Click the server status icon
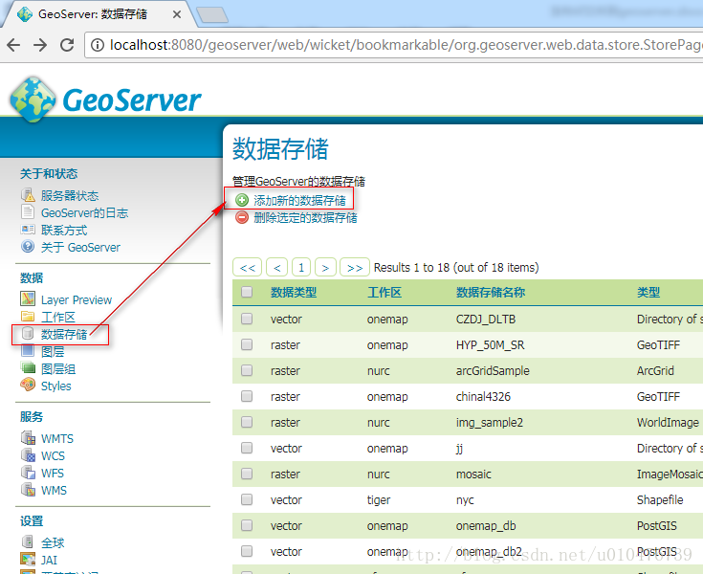The height and width of the screenshot is (574, 703). [x=28, y=195]
